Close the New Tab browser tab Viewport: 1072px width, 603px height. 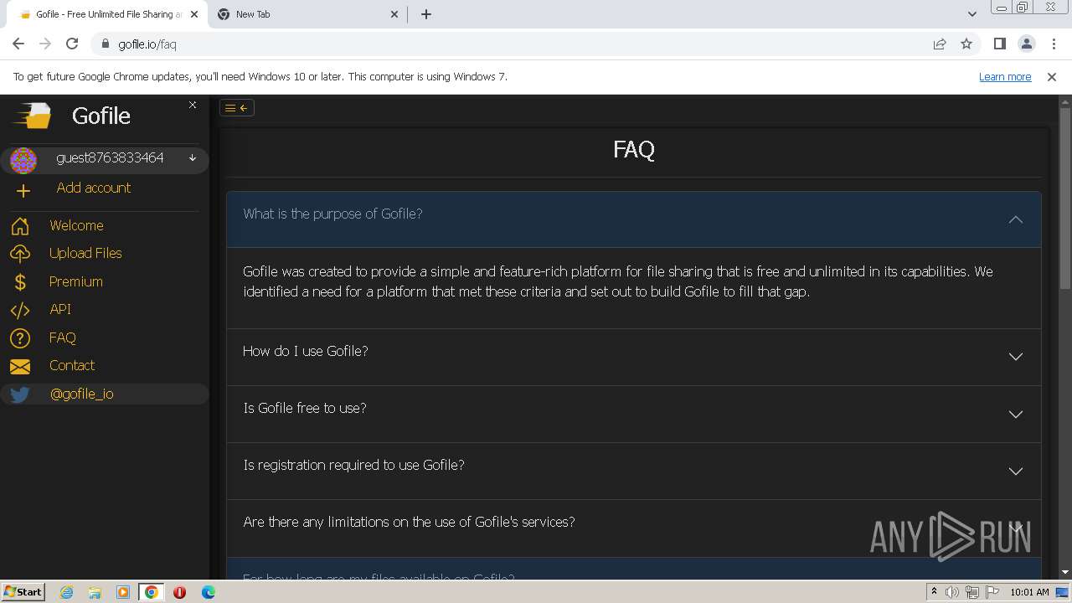pos(395,14)
